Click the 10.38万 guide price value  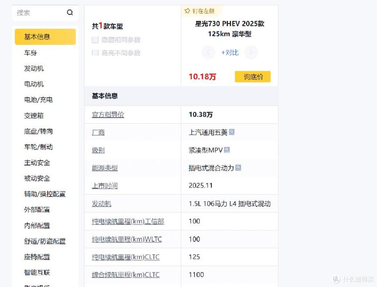point(201,115)
